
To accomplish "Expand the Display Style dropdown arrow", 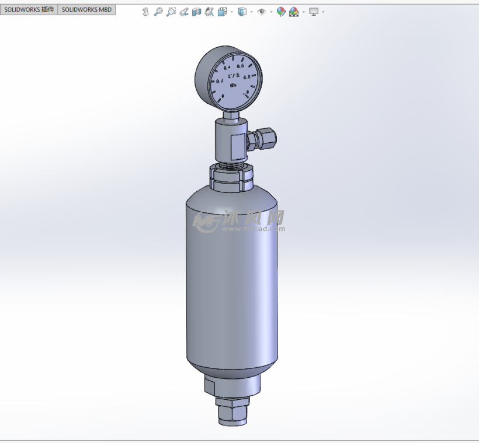I will [x=251, y=12].
